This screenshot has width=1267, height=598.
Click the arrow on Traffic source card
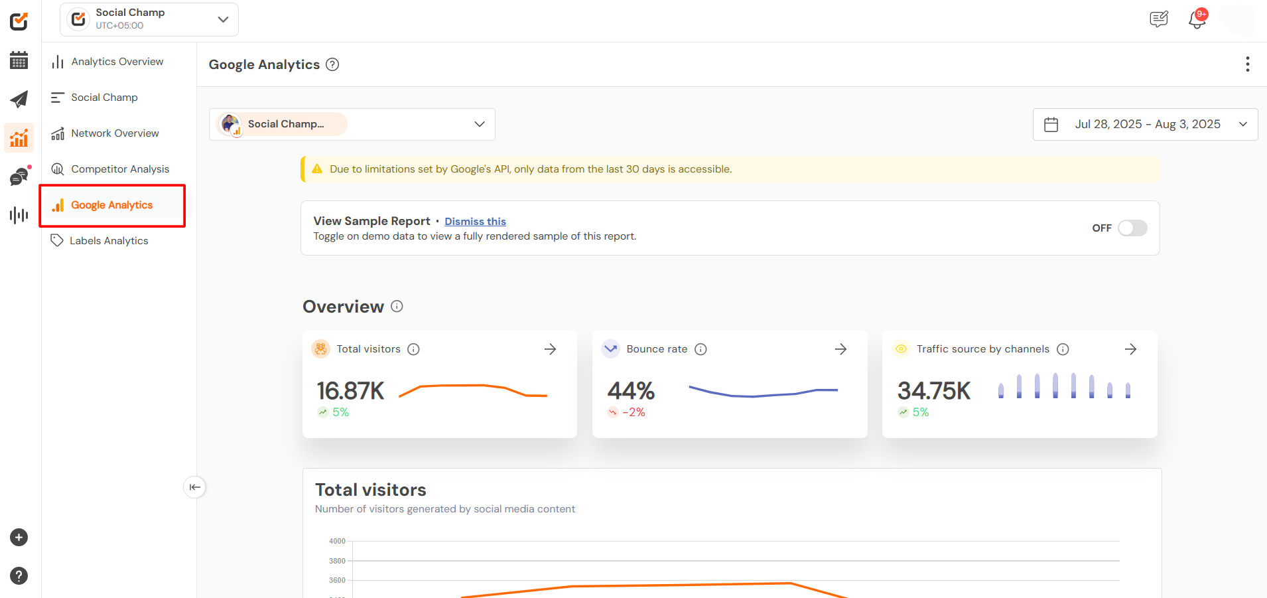[1130, 349]
